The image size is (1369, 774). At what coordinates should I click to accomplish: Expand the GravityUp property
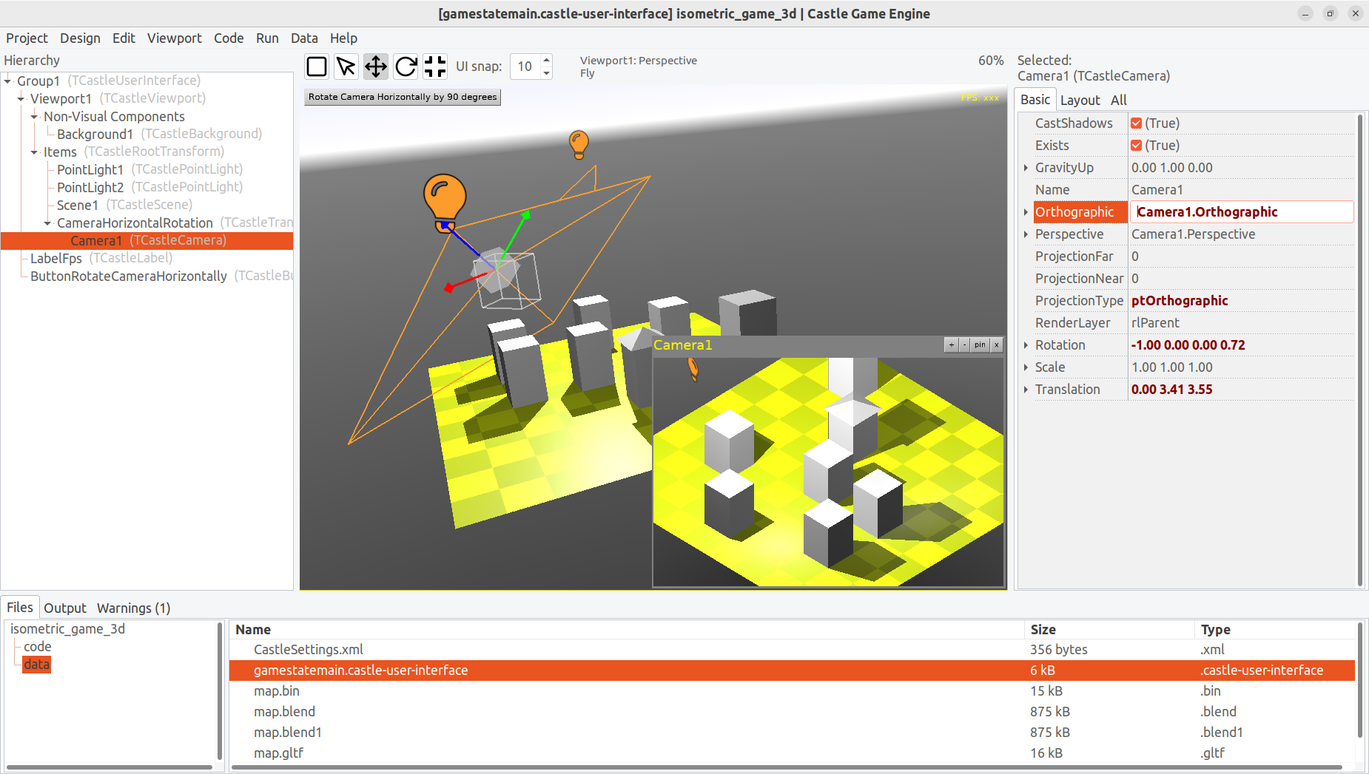point(1026,168)
